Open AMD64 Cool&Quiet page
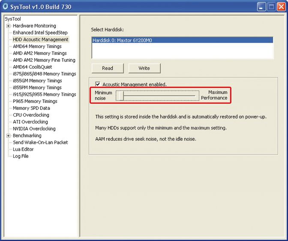The width and height of the screenshot is (288, 241). pyautogui.click(x=32, y=67)
